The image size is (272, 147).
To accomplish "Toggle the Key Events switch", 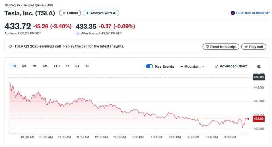I will (x=149, y=66).
